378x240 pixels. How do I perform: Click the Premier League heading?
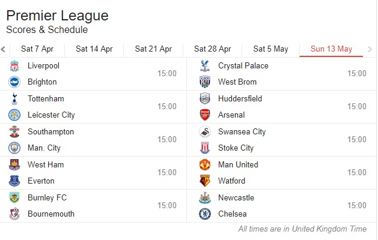tap(57, 16)
